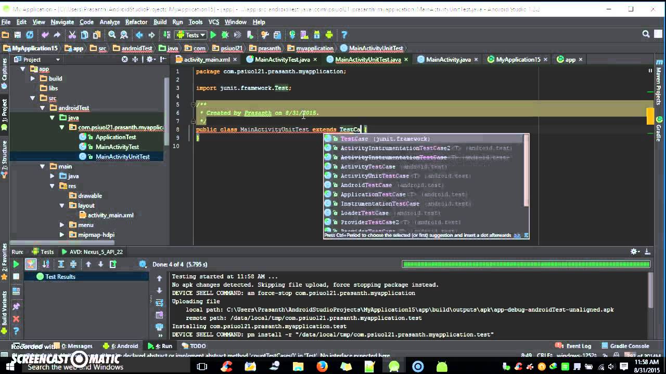Click the project tree horizontal scrollbar
Screen dimensions: 666x374
[x=62, y=243]
